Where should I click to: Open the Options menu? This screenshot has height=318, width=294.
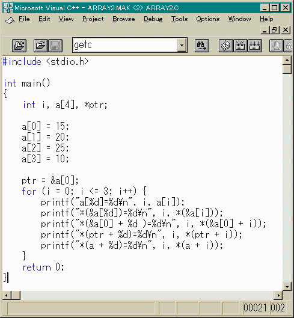pos(208,19)
